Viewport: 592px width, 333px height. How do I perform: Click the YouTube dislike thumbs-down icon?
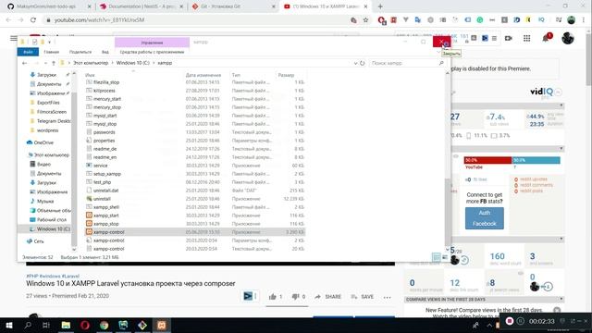tap(295, 297)
